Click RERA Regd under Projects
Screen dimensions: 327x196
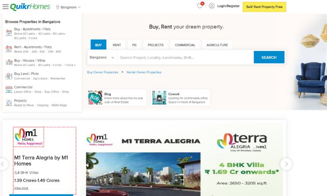pos(59,105)
